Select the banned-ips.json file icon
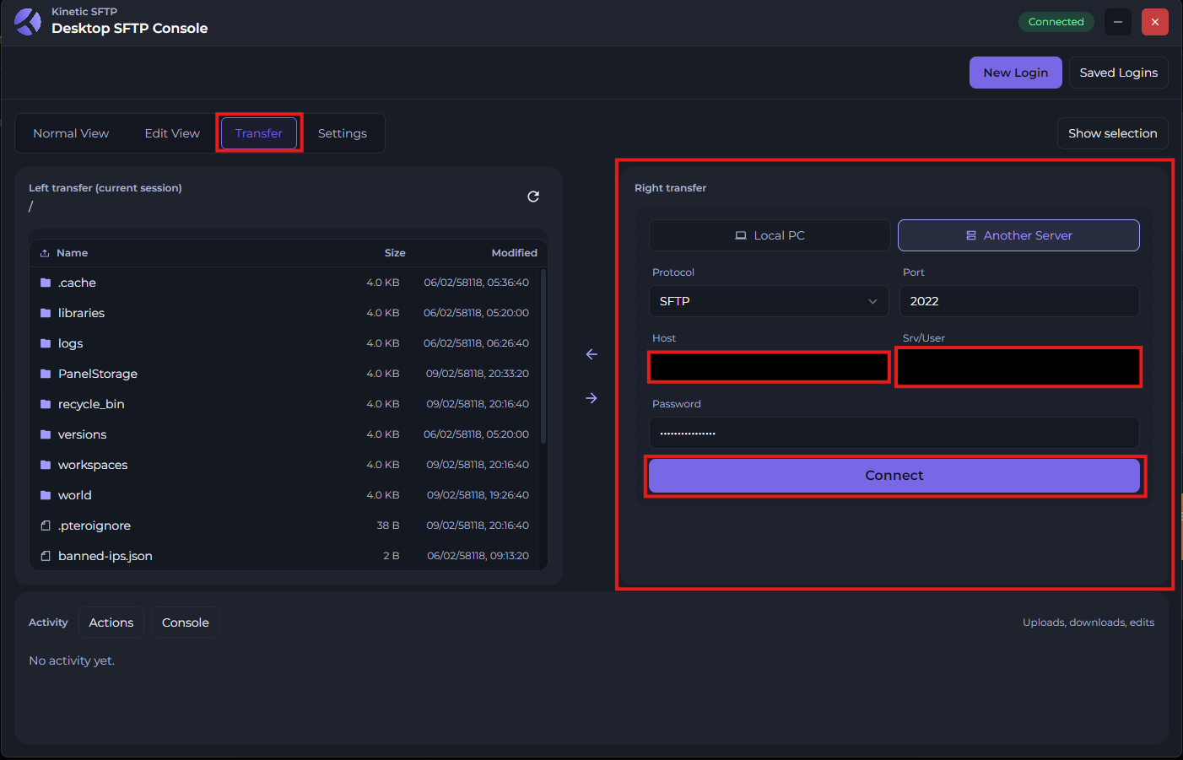1183x760 pixels. pyautogui.click(x=46, y=556)
